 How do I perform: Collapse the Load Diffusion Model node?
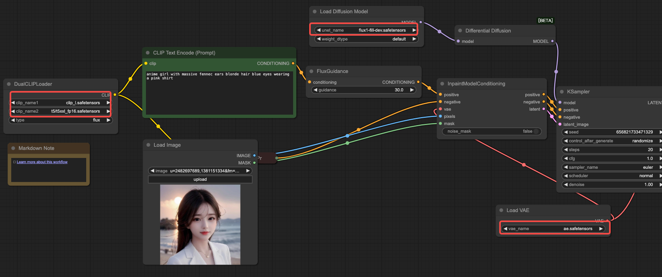coord(315,12)
